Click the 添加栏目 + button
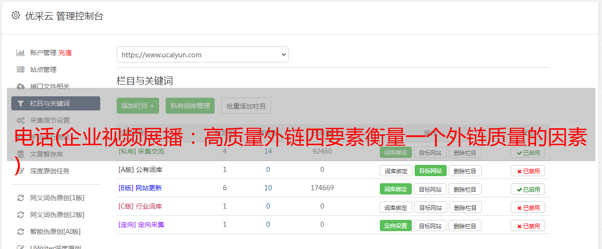Image resolution: width=602 pixels, height=249 pixels. pyautogui.click(x=138, y=106)
